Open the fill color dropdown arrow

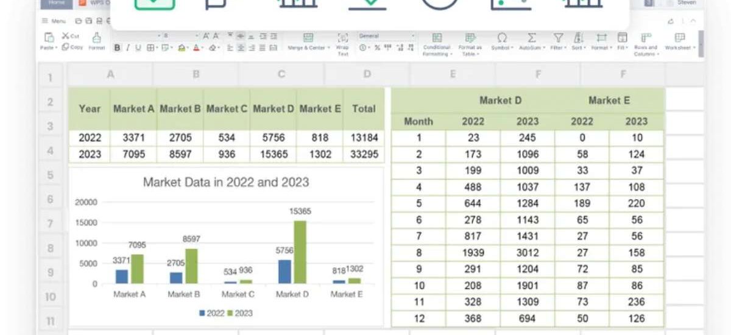pos(188,48)
